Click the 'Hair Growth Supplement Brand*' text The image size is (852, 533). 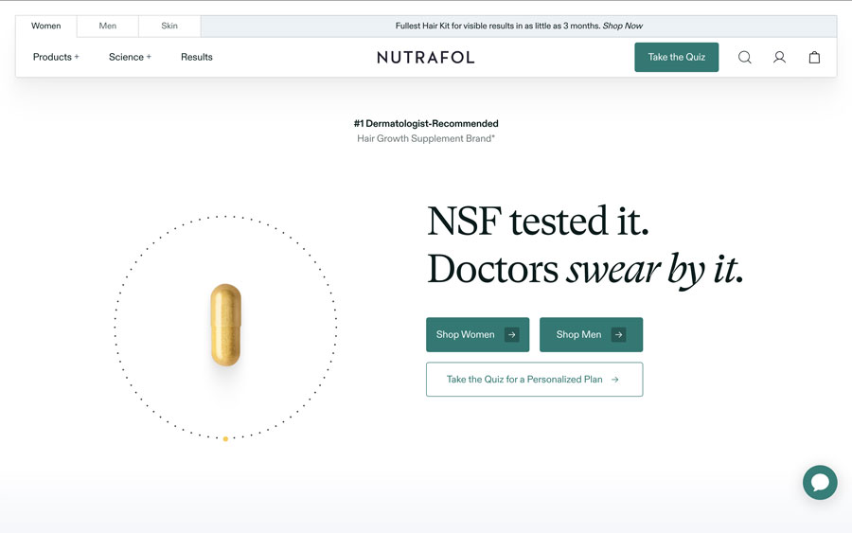pyautogui.click(x=426, y=138)
